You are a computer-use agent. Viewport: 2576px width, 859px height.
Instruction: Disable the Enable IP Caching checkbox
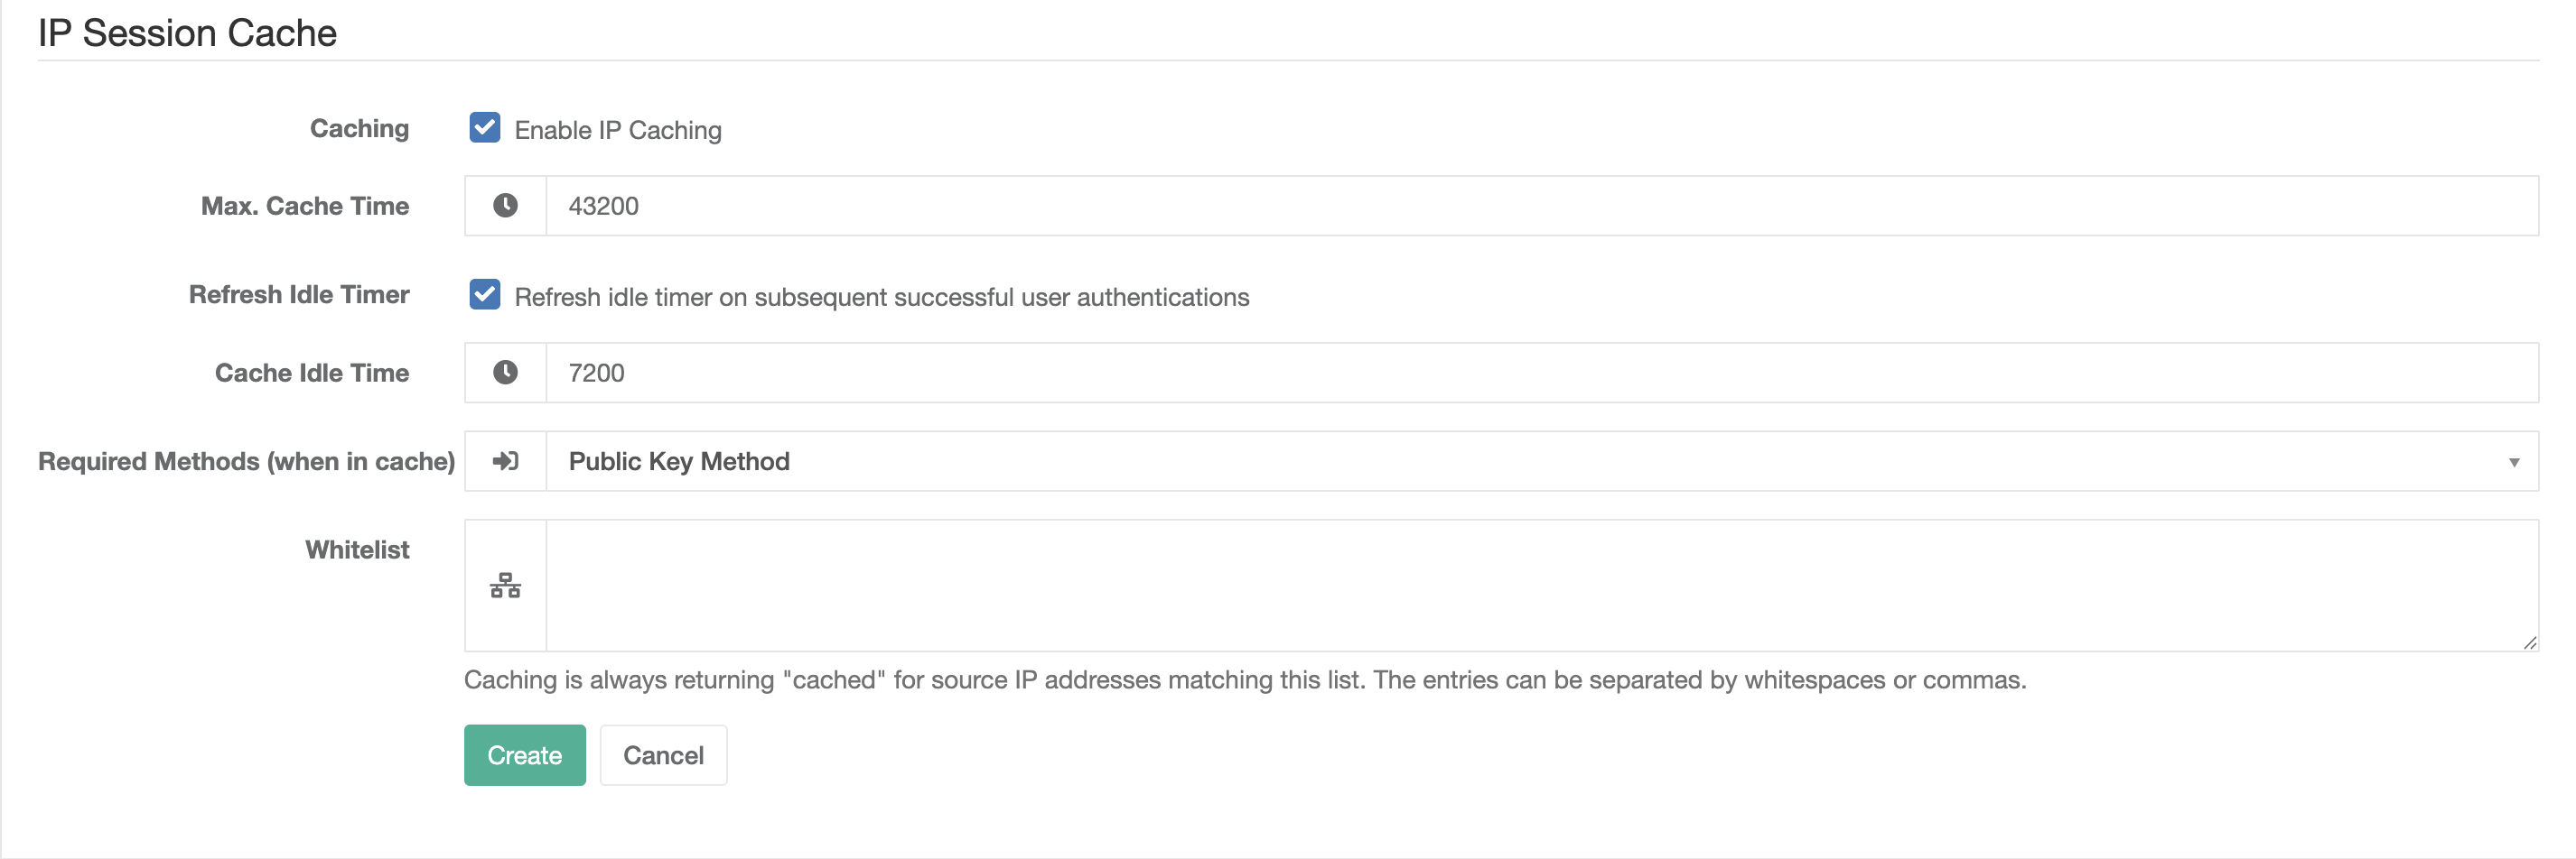(485, 128)
